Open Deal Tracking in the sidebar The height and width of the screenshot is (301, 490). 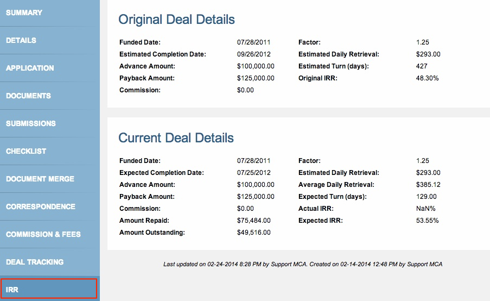coord(50,262)
